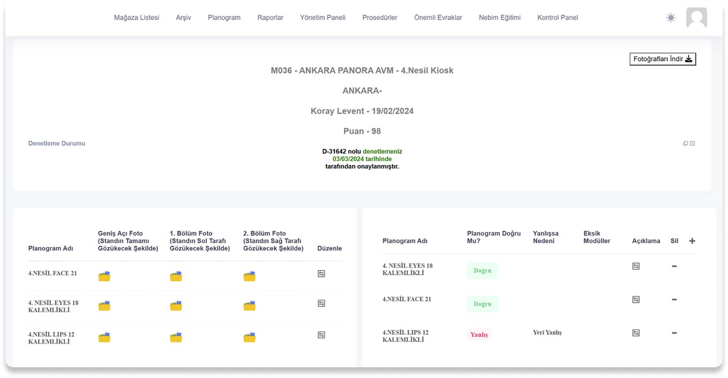Click the Fotoğrafları İndir button

coord(663,59)
